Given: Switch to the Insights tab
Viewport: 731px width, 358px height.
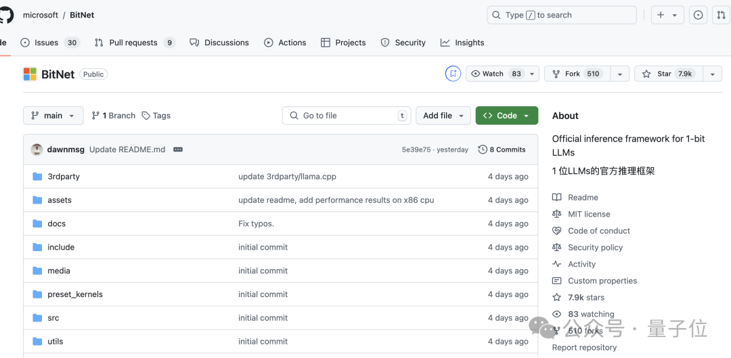Looking at the screenshot, I should tap(462, 43).
